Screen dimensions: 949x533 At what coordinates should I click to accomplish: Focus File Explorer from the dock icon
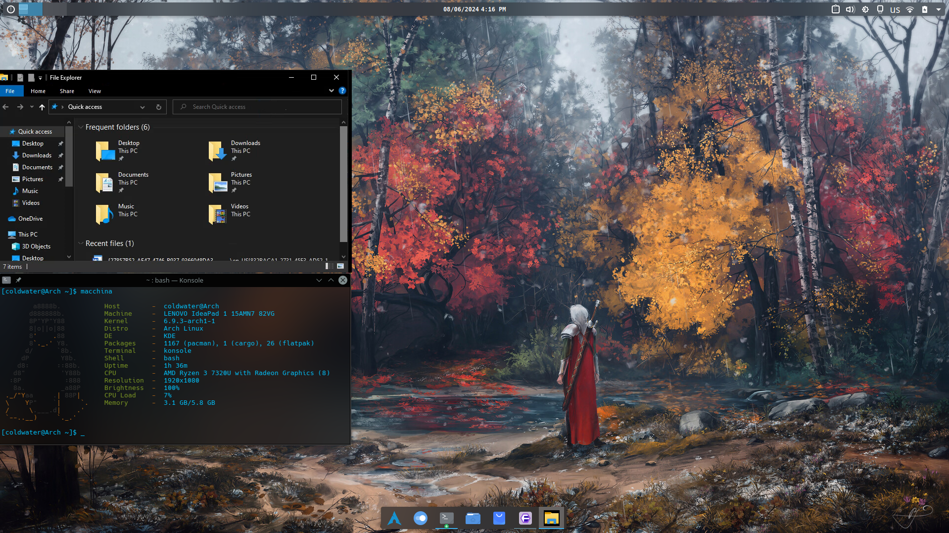[552, 518]
